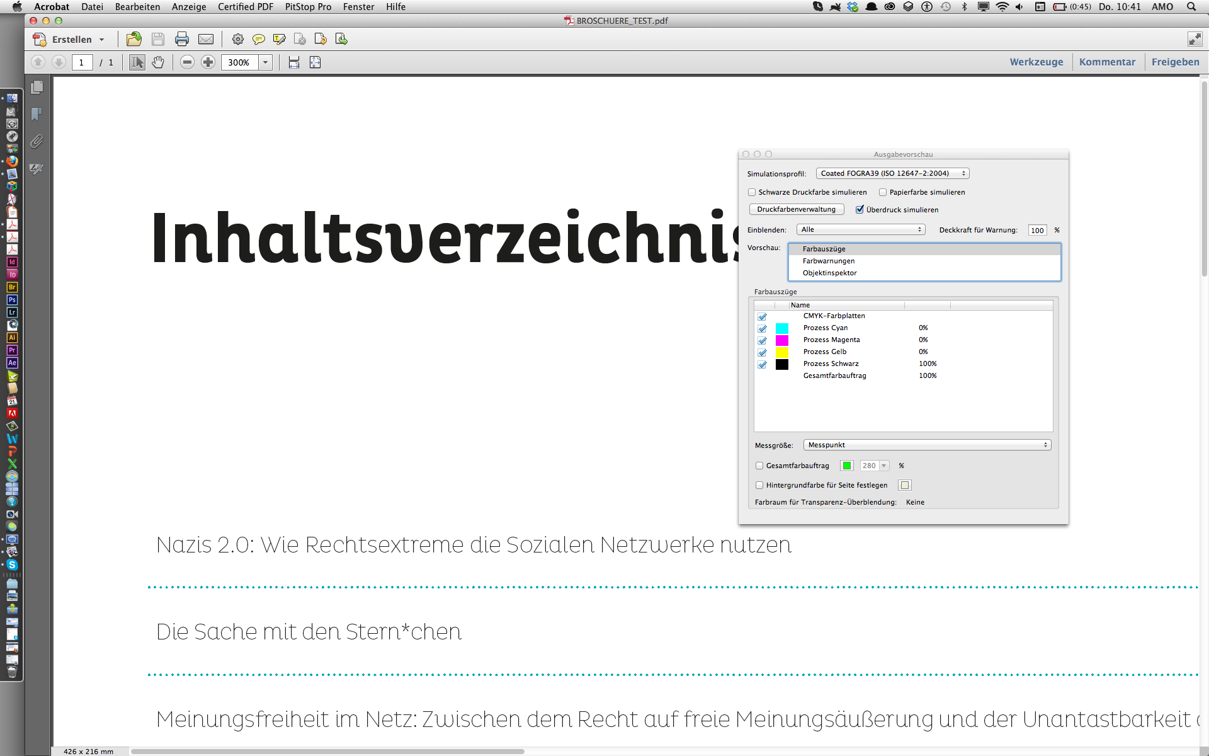Activate the hand pan tool

158,62
